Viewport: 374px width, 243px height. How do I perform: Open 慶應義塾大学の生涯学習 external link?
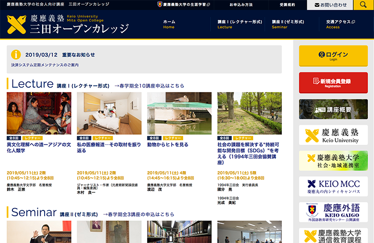[x=184, y=4]
